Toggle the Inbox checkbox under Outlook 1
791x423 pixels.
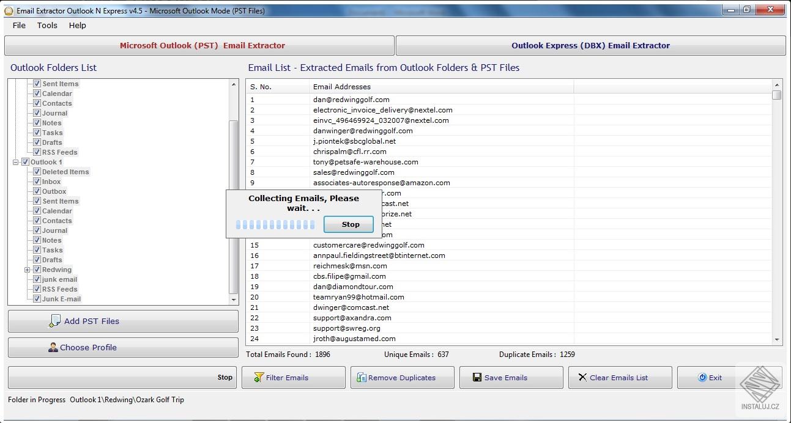tap(37, 182)
